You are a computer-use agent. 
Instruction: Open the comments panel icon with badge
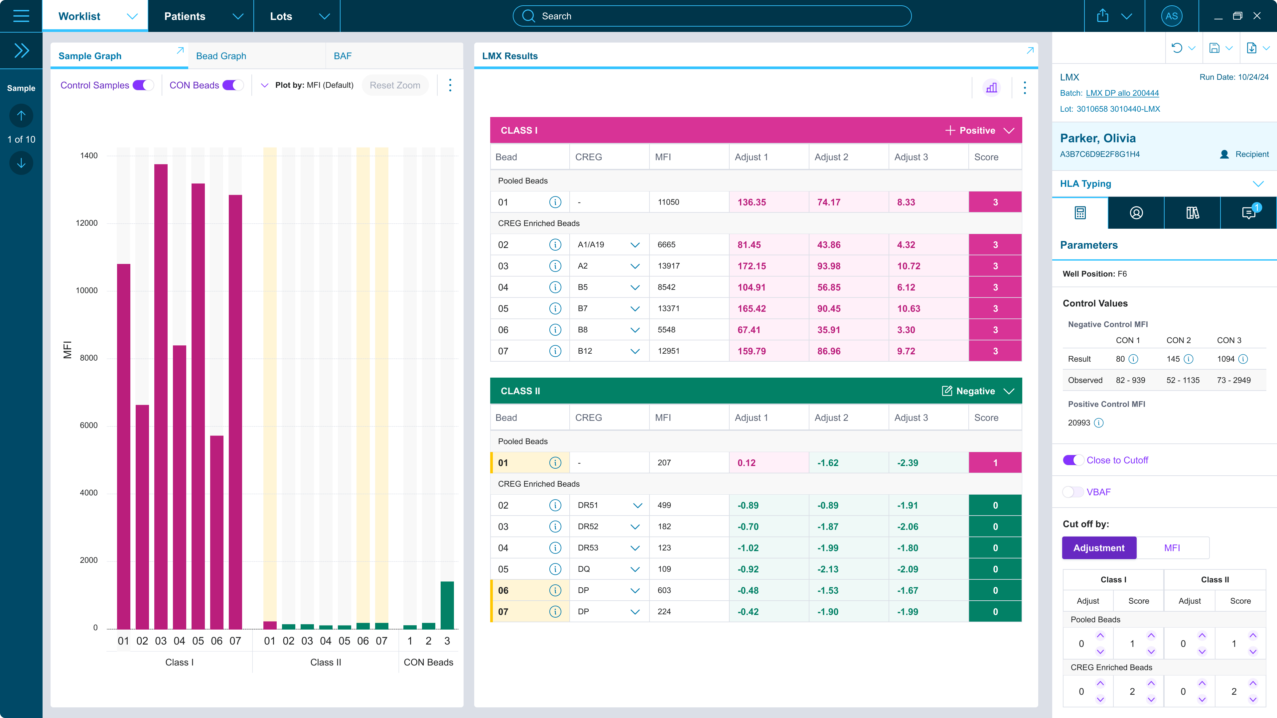1248,213
